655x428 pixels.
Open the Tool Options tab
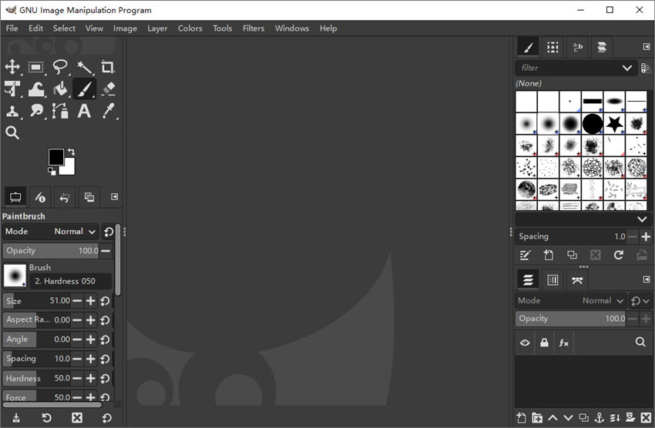point(15,197)
